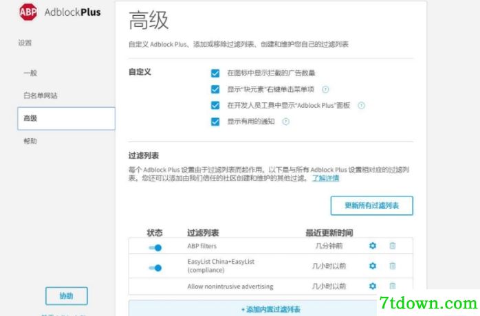The image size is (480, 316).
Task: Click the ABP filters list name
Action: coord(202,246)
